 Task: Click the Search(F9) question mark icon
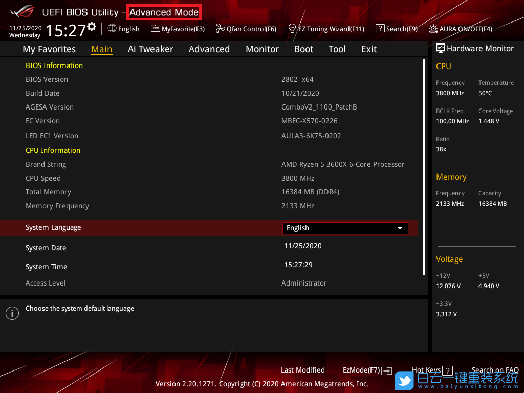(380, 29)
